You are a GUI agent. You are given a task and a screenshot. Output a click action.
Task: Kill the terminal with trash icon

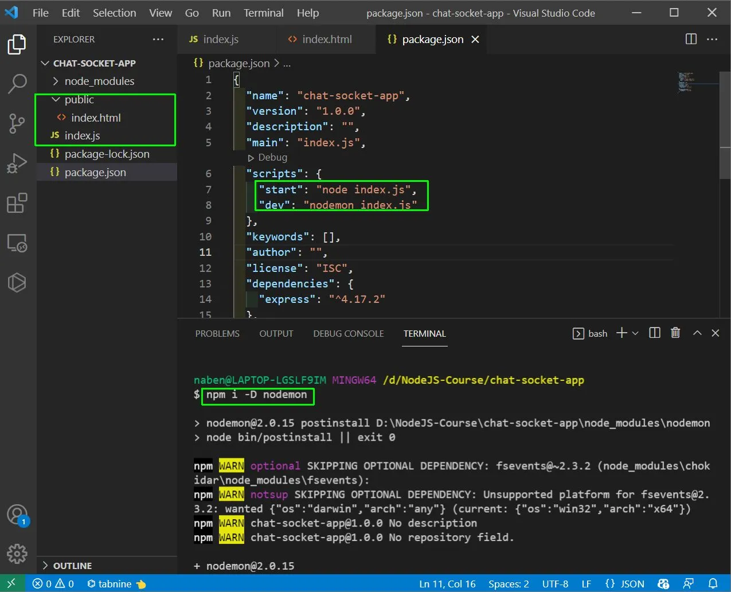pos(675,333)
